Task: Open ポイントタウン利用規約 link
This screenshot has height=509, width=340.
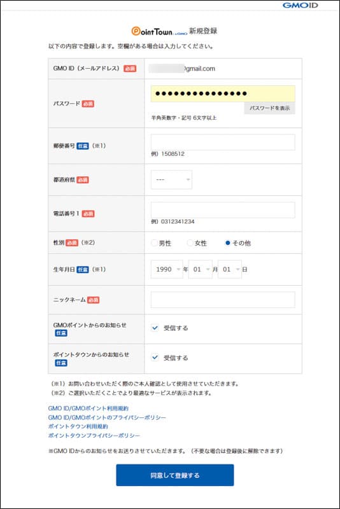Action: [x=78, y=426]
